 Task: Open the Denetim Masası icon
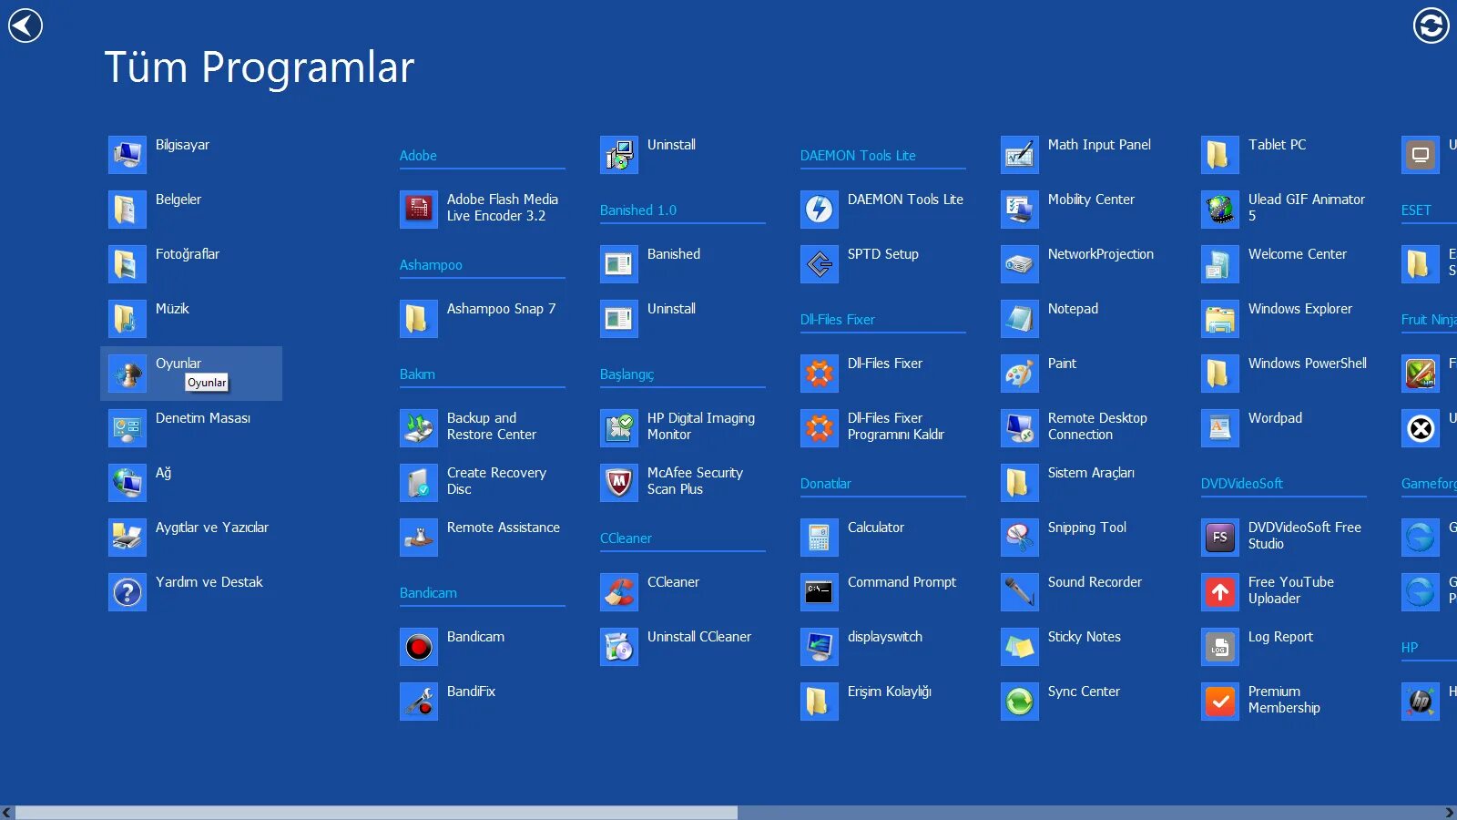tap(127, 428)
